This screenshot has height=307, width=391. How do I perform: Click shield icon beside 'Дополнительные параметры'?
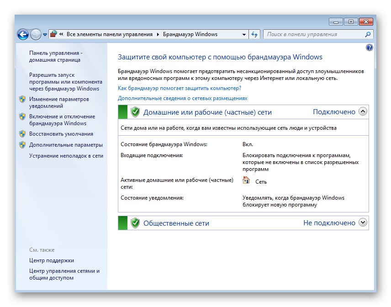tap(22, 145)
